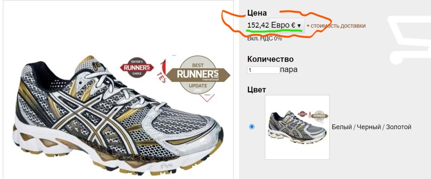431x179 pixels.
Task: Click the Количество quantity input field
Action: pyautogui.click(x=263, y=70)
